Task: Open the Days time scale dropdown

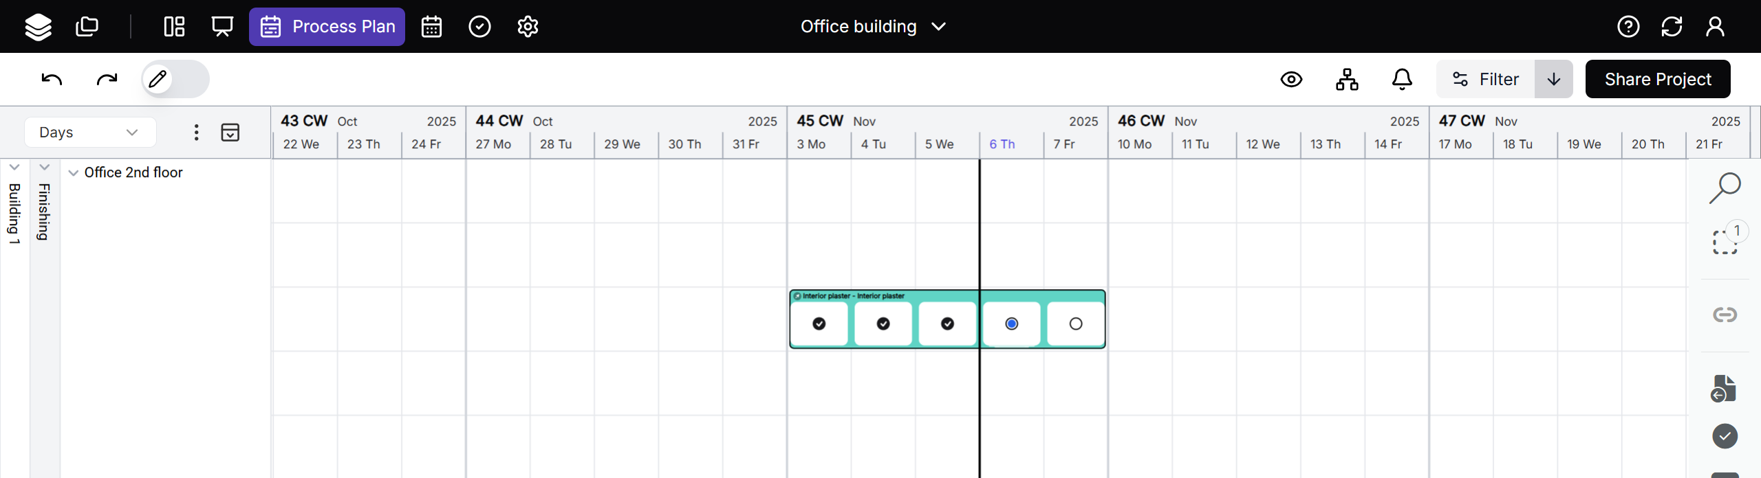Action: (89, 132)
